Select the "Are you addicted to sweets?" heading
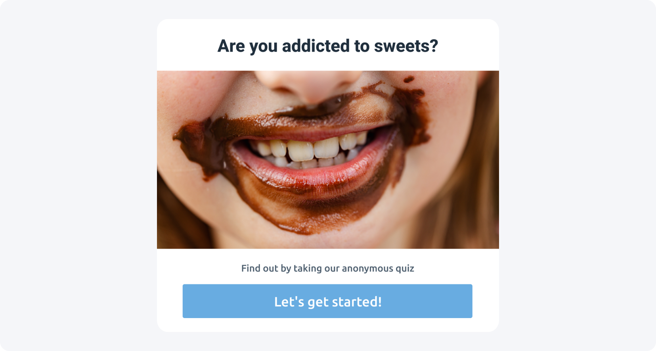Screen dimensions: 656x351 click(328, 46)
